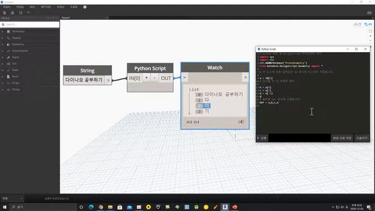Click the minus button on Python Script node

(155, 78)
